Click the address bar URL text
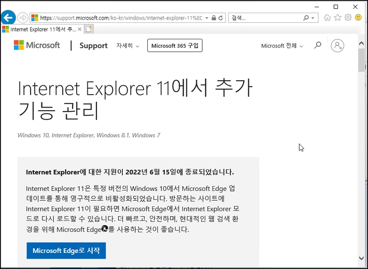 [x=121, y=18]
